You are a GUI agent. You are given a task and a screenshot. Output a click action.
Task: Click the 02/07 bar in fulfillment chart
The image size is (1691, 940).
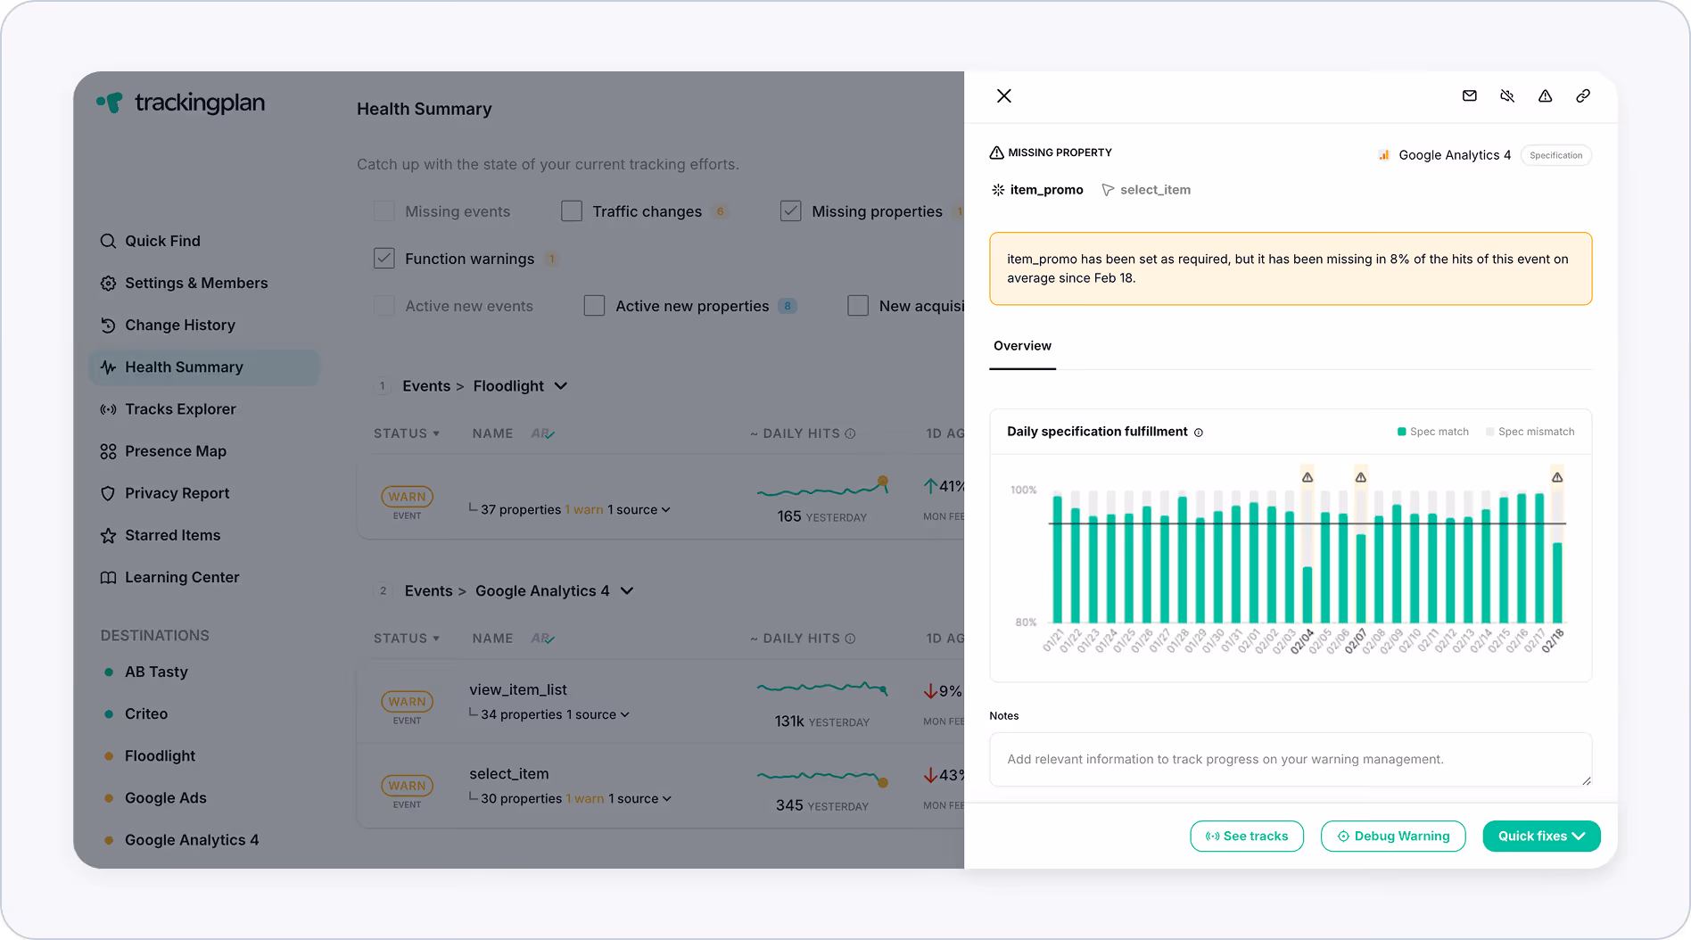click(x=1361, y=578)
